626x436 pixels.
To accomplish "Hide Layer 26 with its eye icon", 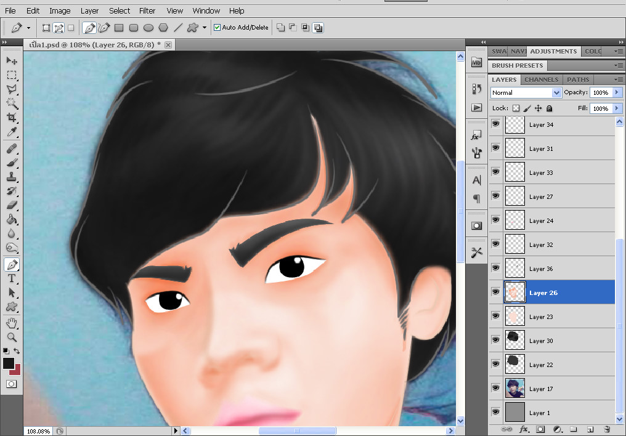I will tap(495, 293).
